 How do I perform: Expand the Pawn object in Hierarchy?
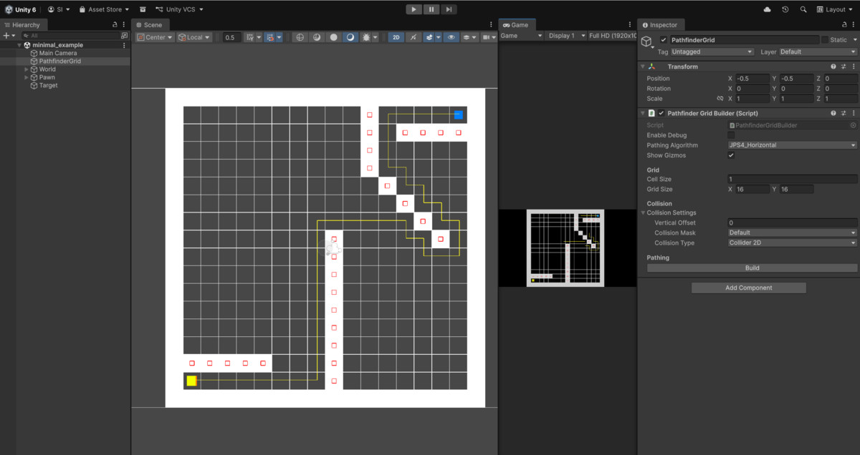26,77
